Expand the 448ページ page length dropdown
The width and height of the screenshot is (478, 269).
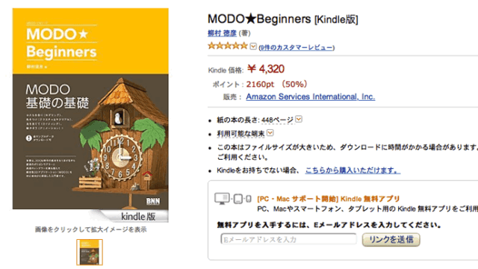(299, 120)
